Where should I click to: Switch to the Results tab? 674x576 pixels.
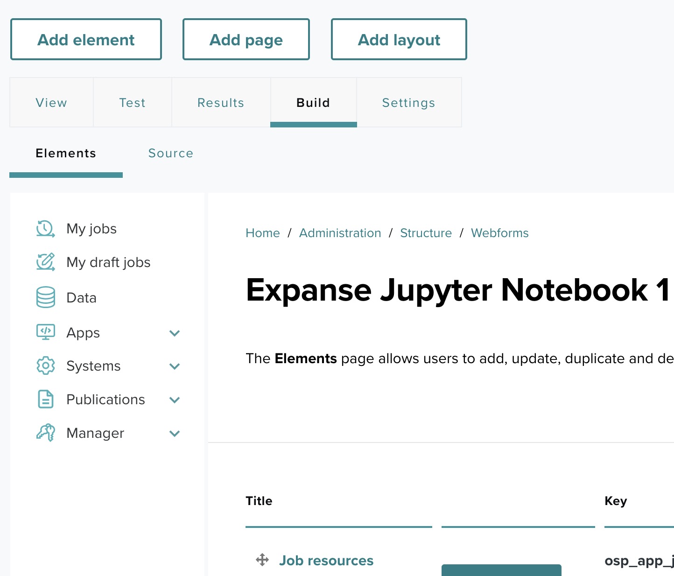point(221,103)
